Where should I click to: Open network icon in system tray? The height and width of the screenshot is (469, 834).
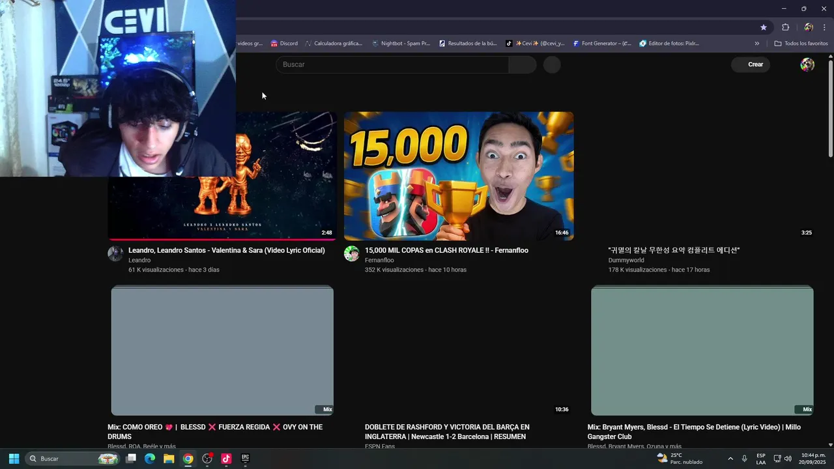point(777,459)
